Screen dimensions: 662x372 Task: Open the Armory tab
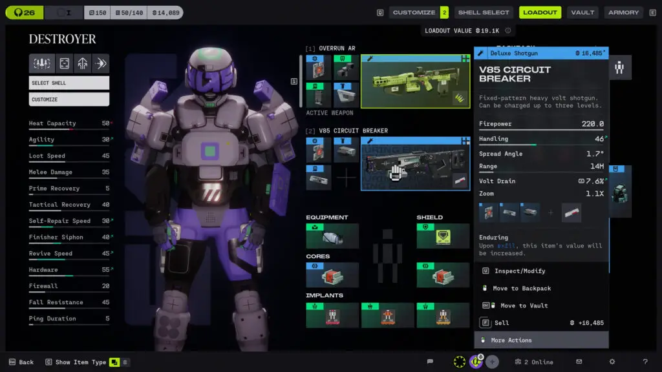[x=624, y=12]
